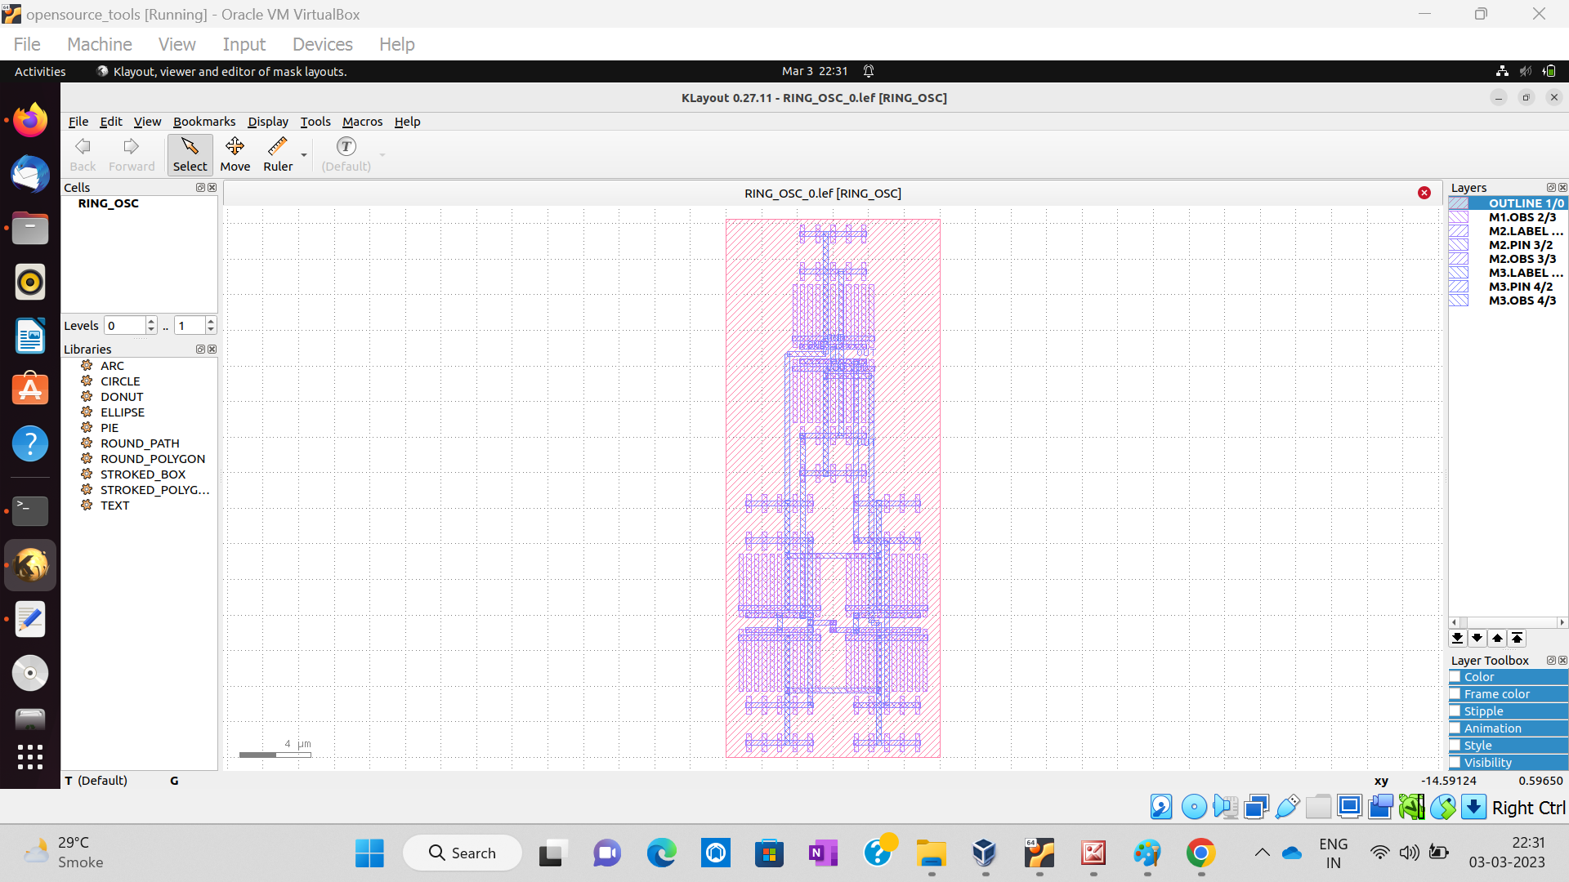Screen dimensions: 1569x882
Task: Click the Layers panel horizontal scrollbar
Action: [x=1508, y=622]
